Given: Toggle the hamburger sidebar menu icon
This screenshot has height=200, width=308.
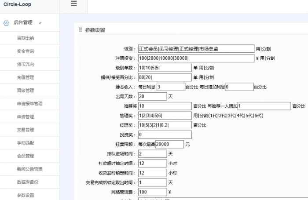Looking at the screenshot, I should click(73, 4).
